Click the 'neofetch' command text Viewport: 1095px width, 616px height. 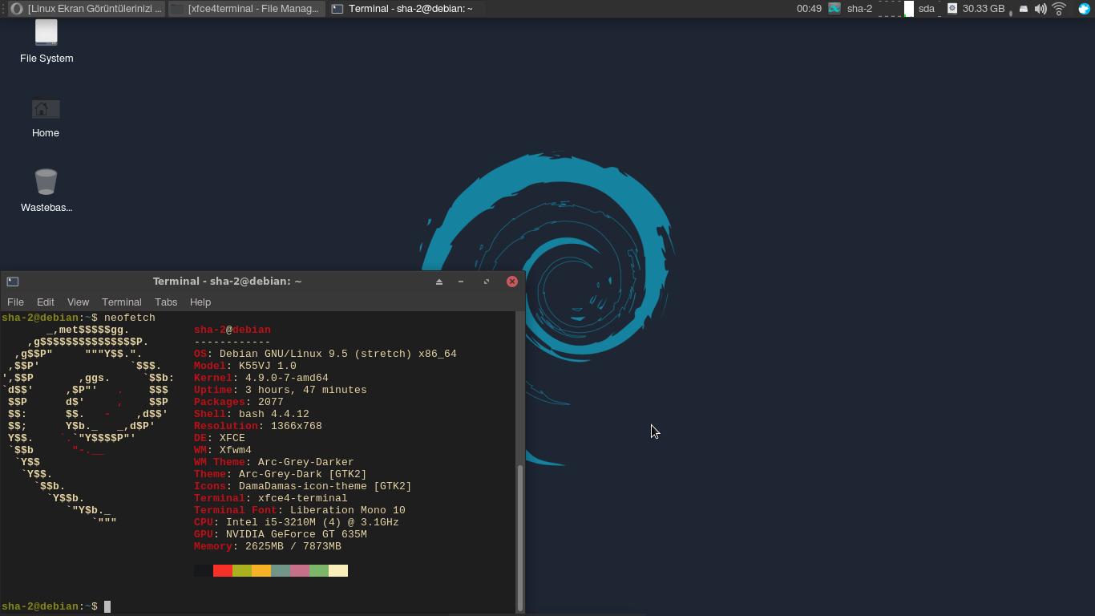pyautogui.click(x=130, y=318)
